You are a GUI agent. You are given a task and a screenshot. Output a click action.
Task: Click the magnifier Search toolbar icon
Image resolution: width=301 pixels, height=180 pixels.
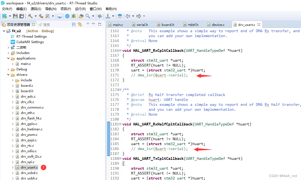point(88,16)
